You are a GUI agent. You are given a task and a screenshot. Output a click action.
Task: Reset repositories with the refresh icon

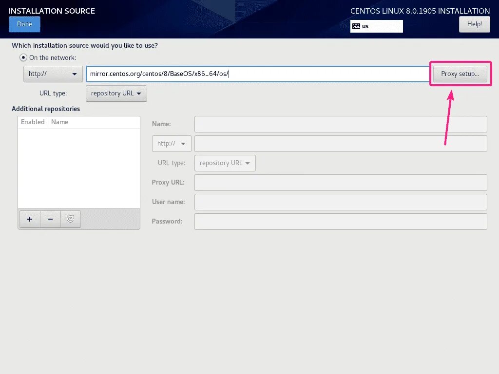click(x=70, y=219)
